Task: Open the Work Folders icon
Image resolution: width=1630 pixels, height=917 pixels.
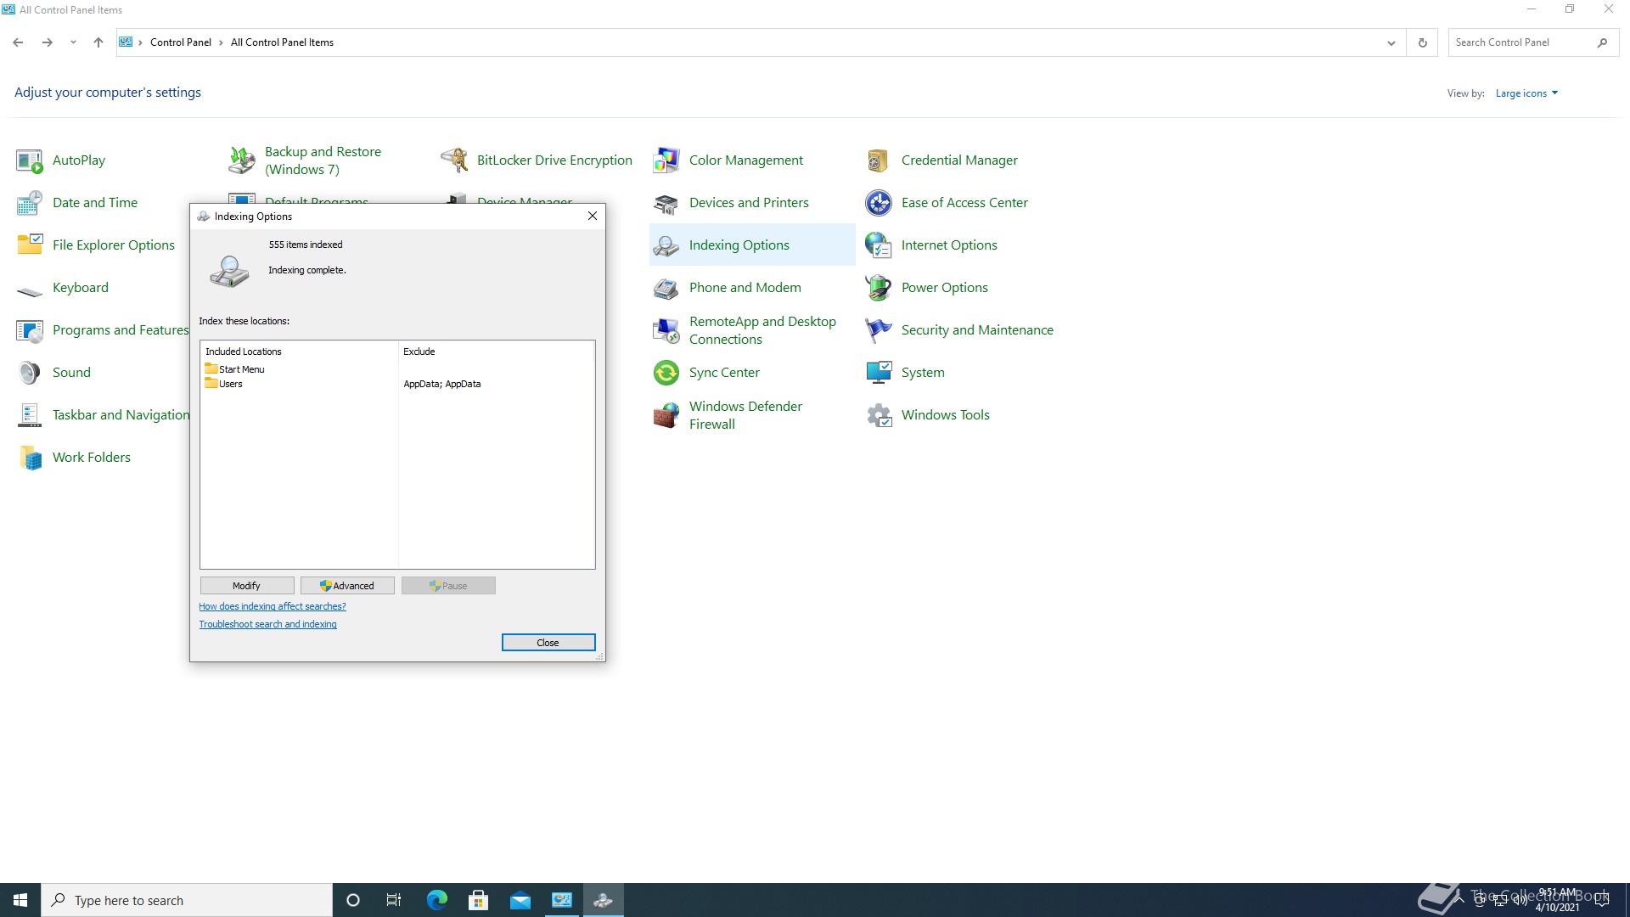Action: tap(29, 458)
